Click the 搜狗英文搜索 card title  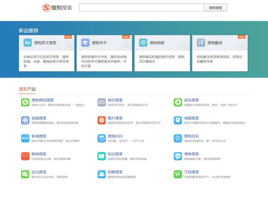(x=45, y=43)
